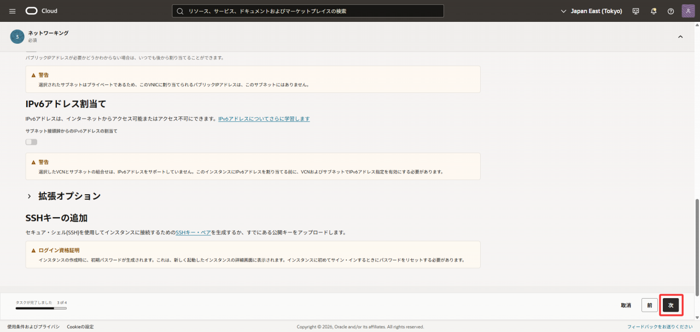Click the warning icon in IPv6 support notice
This screenshot has height=332, width=700.
tap(33, 162)
